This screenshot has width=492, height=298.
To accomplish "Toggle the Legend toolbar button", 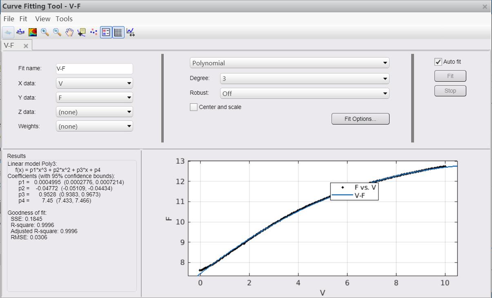I will (x=106, y=32).
